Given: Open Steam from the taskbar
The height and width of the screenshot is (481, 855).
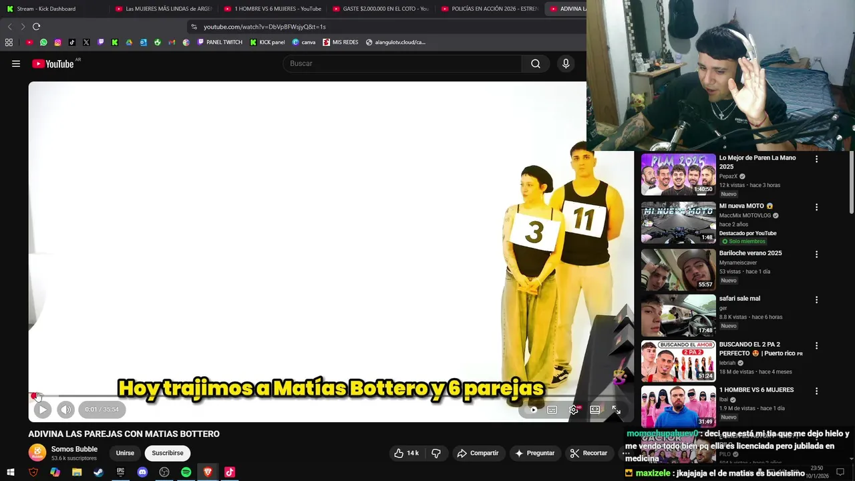Looking at the screenshot, I should (x=99, y=472).
